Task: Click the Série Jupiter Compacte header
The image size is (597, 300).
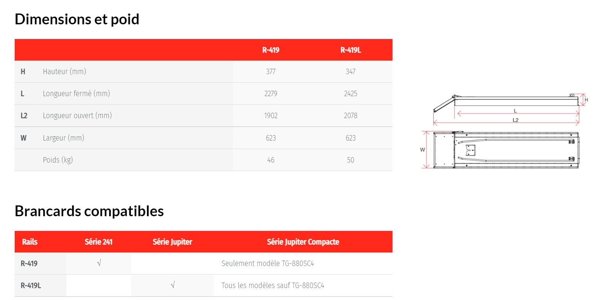Action: (303, 242)
